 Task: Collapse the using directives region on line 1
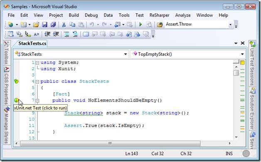pos(37,63)
